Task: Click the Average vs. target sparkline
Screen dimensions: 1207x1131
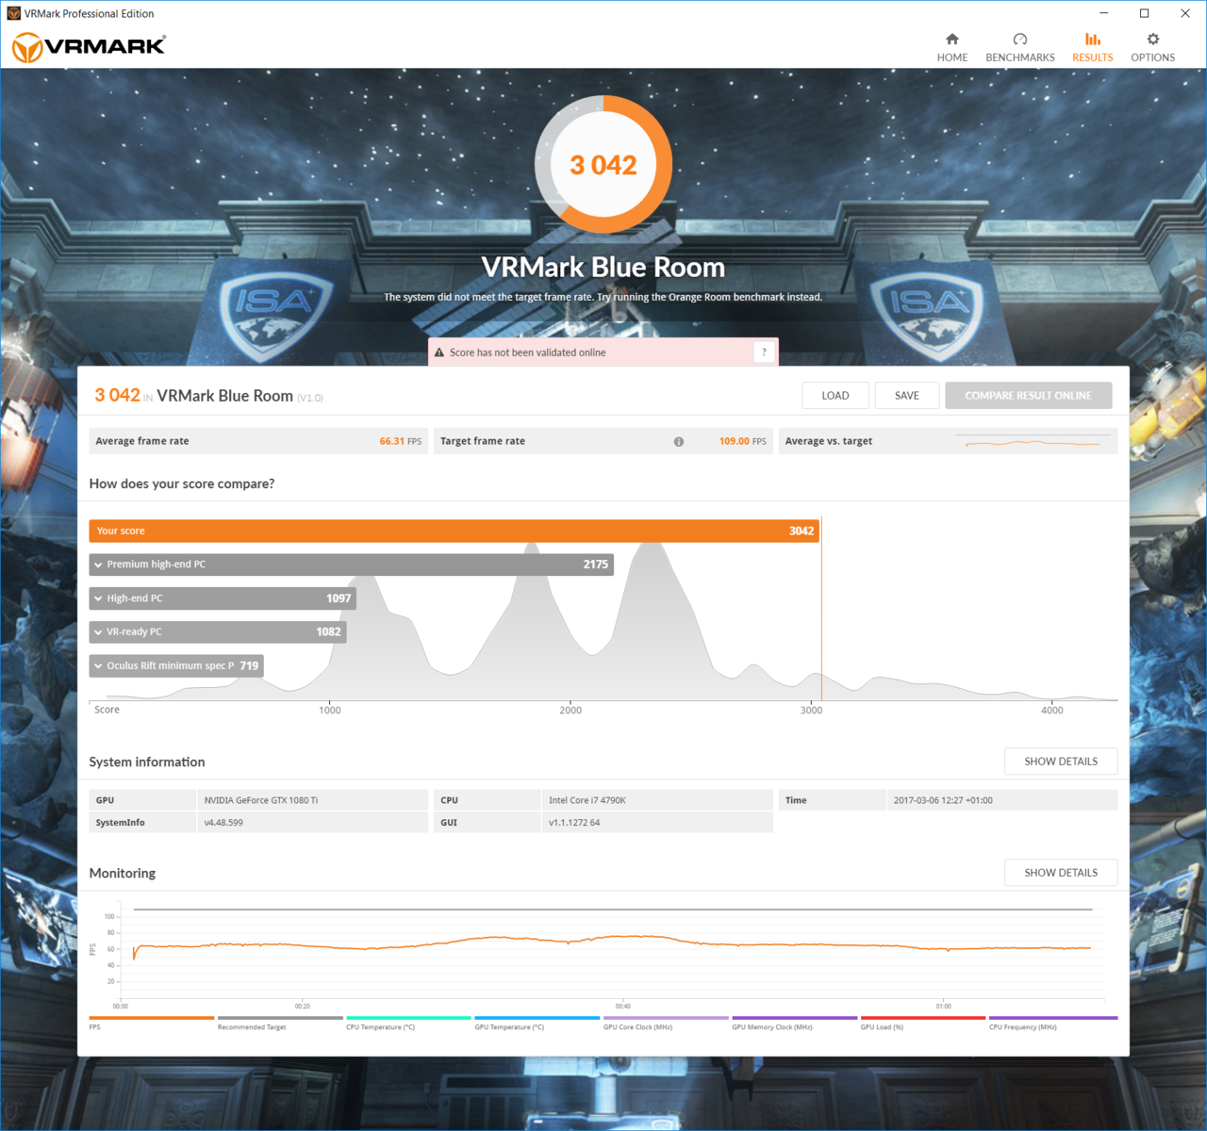Action: pyautogui.click(x=1033, y=441)
